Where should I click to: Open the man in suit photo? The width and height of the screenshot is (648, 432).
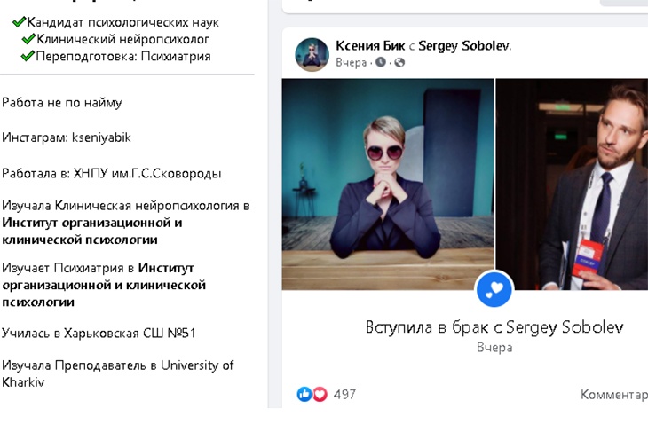(572, 184)
